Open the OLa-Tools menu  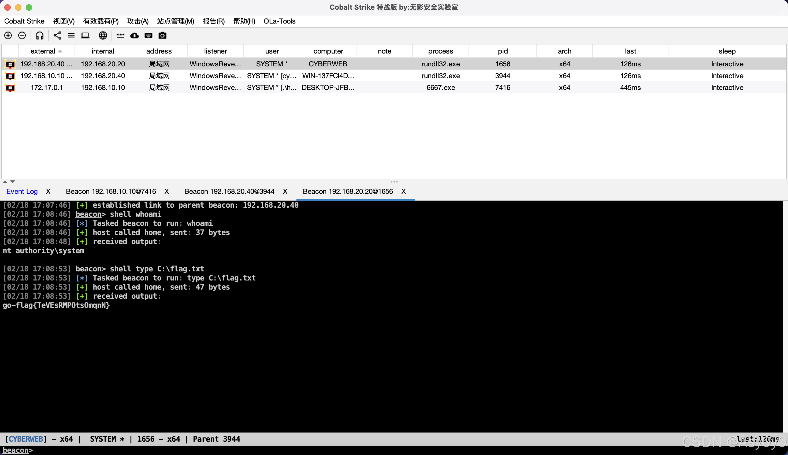click(x=279, y=21)
